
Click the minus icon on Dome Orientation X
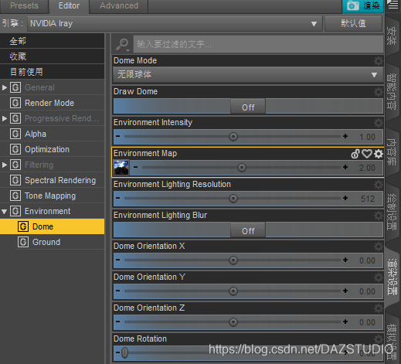click(117, 260)
